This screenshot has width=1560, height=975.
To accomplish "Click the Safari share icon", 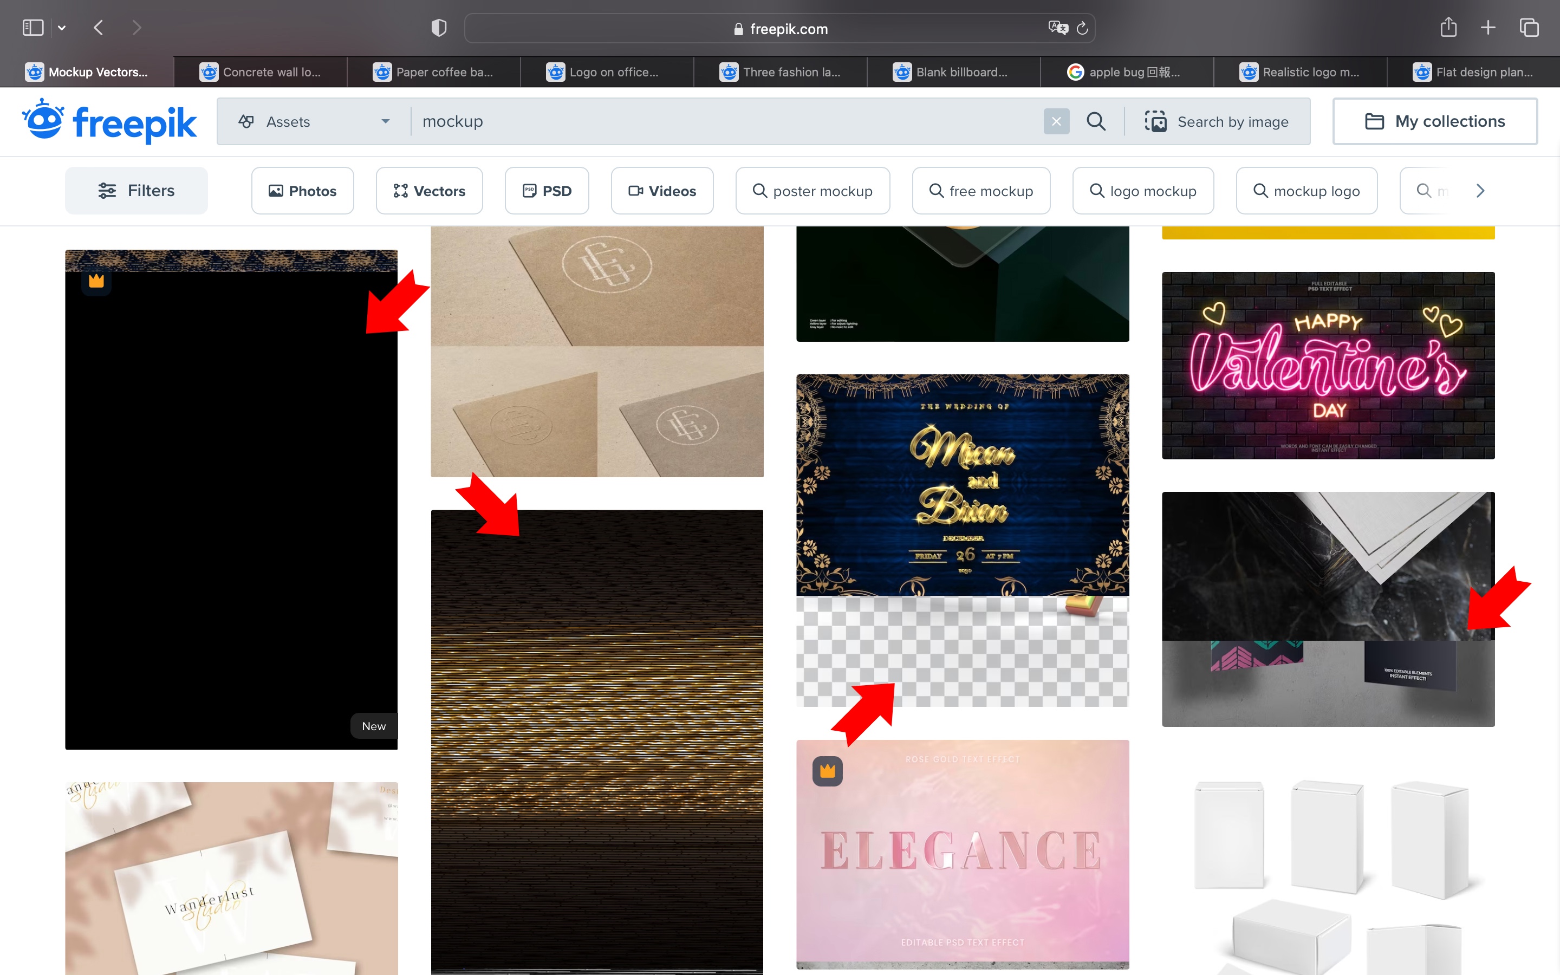I will tap(1448, 28).
